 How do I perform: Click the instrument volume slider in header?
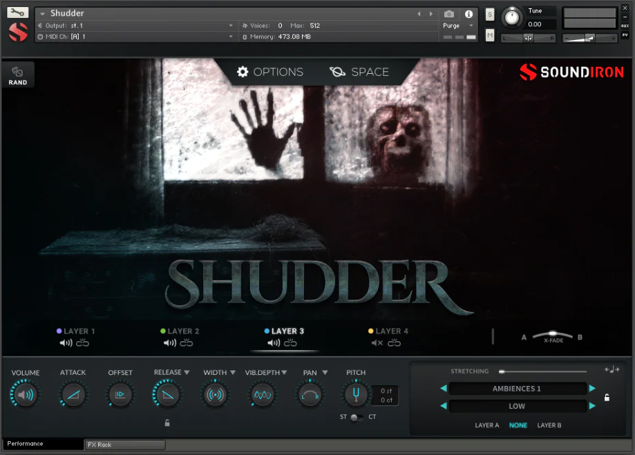589,38
